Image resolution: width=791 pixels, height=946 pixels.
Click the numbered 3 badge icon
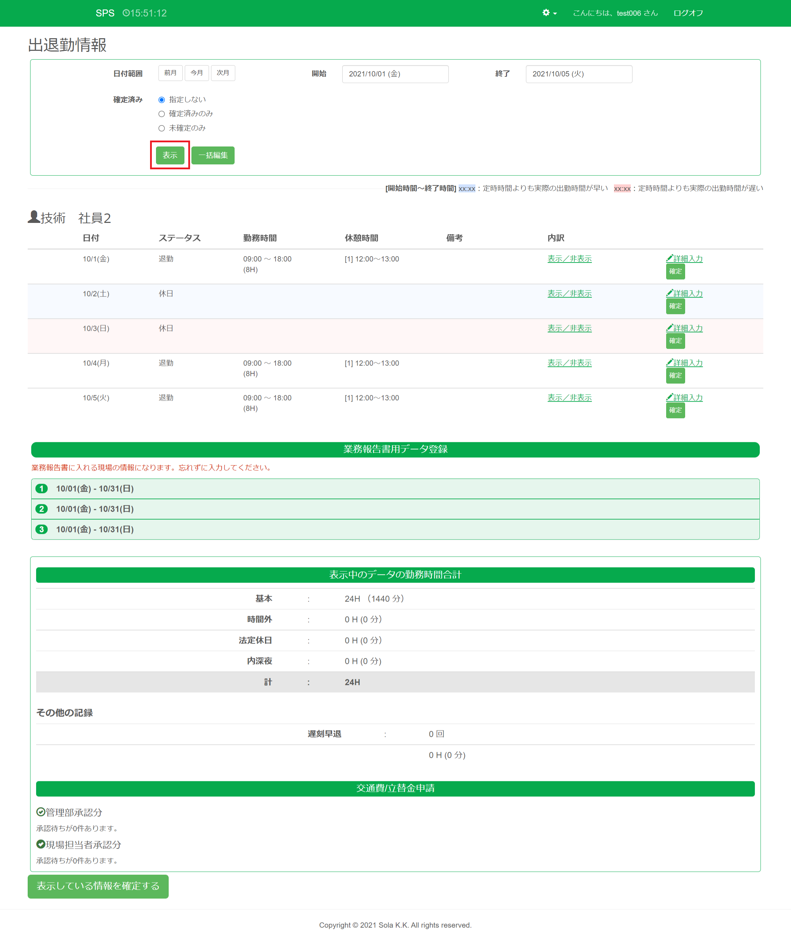[x=41, y=529]
